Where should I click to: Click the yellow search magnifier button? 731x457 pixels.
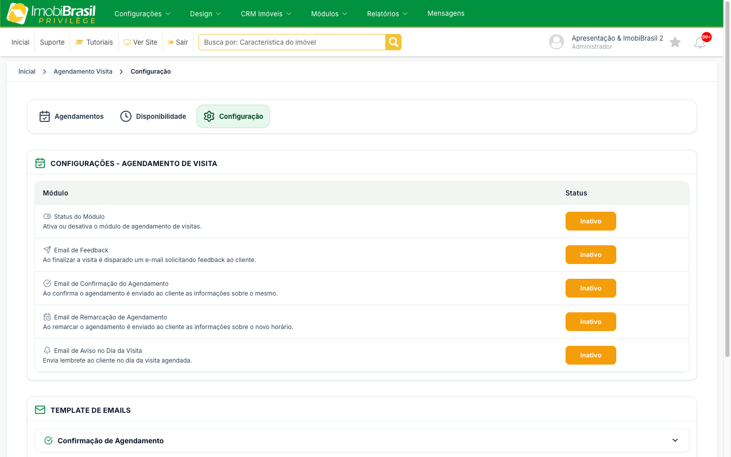point(393,42)
